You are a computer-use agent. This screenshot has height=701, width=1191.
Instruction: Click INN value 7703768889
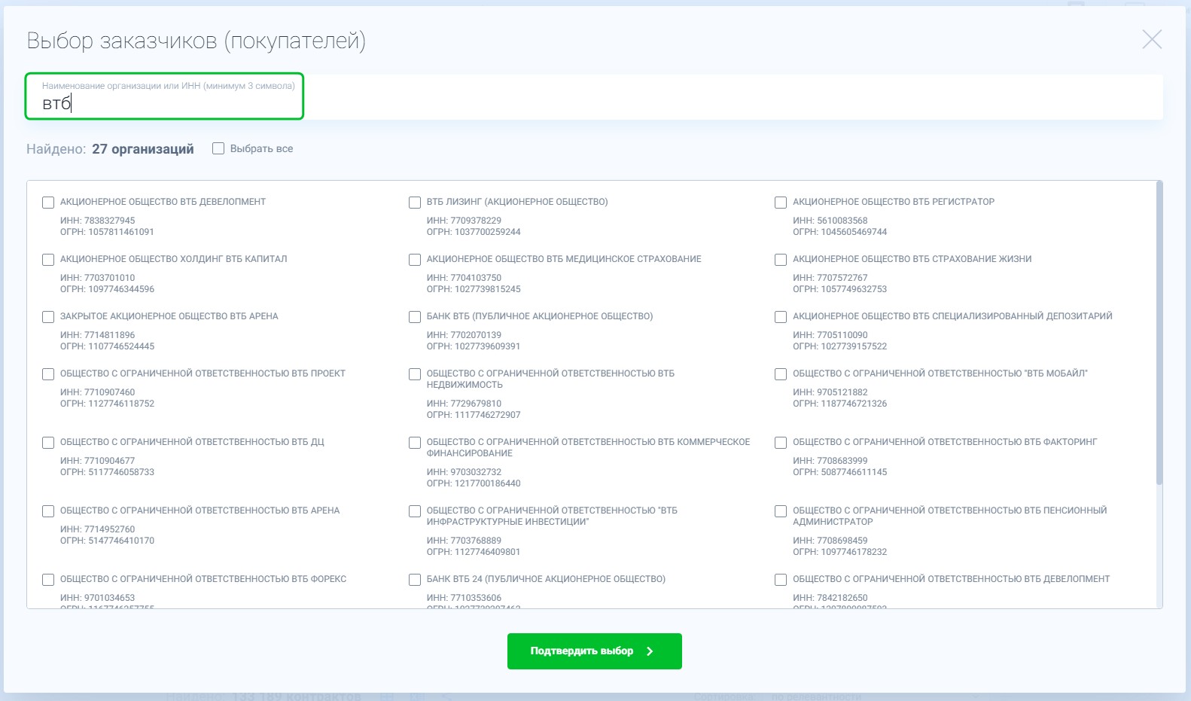tap(476, 541)
